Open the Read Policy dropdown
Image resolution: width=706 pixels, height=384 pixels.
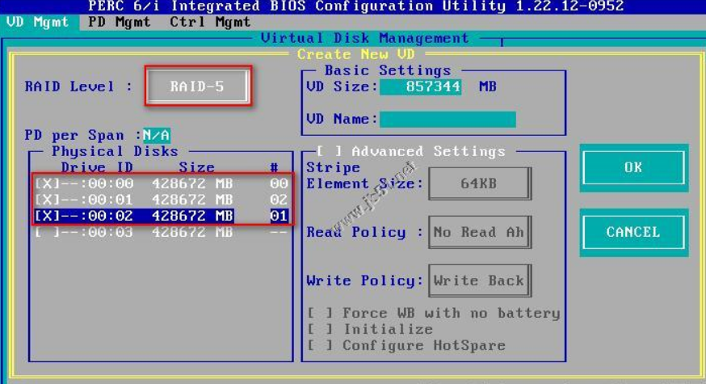[x=480, y=232]
